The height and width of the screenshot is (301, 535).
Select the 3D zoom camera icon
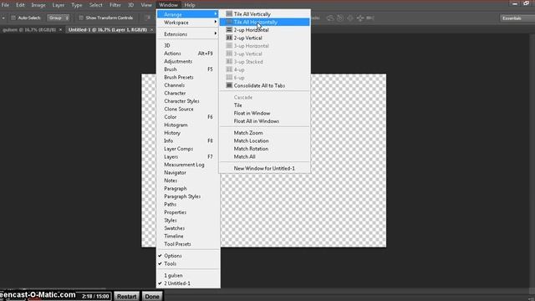(370, 18)
